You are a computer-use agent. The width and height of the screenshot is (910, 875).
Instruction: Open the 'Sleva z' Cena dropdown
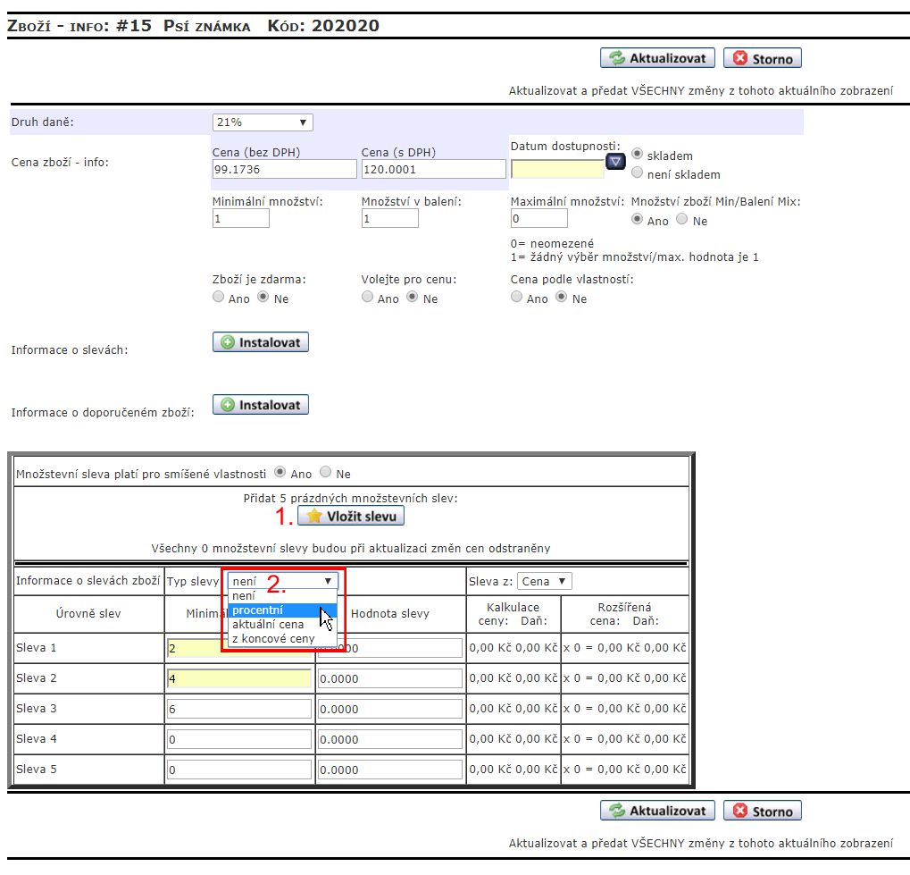point(545,582)
